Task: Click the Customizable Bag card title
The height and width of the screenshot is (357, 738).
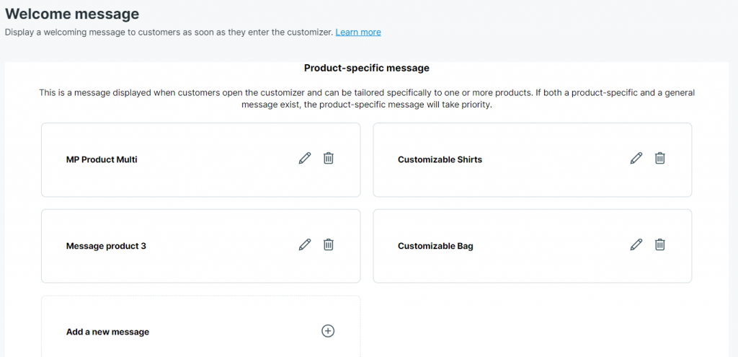Action: coord(435,246)
